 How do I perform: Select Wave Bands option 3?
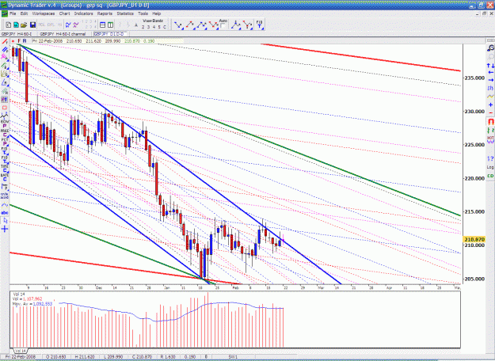click(x=148, y=27)
